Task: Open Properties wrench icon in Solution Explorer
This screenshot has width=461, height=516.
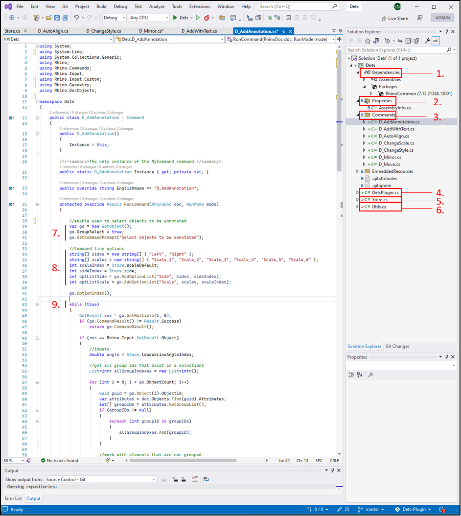Action: click(427, 41)
